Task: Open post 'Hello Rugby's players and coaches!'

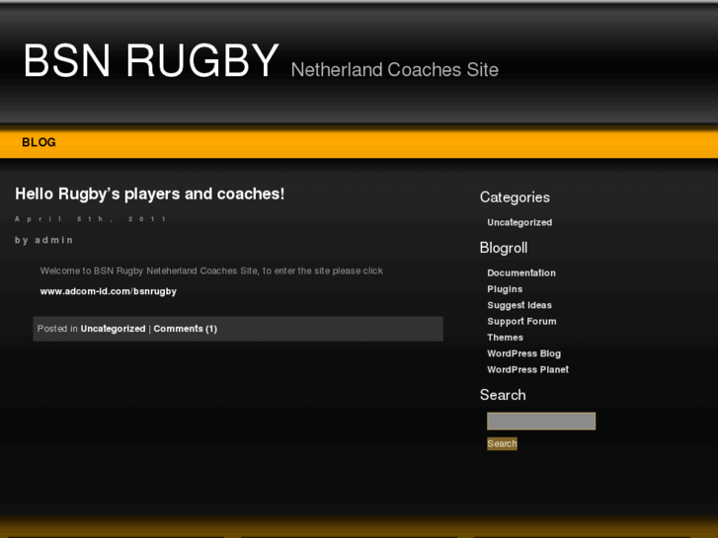Action: tap(150, 194)
